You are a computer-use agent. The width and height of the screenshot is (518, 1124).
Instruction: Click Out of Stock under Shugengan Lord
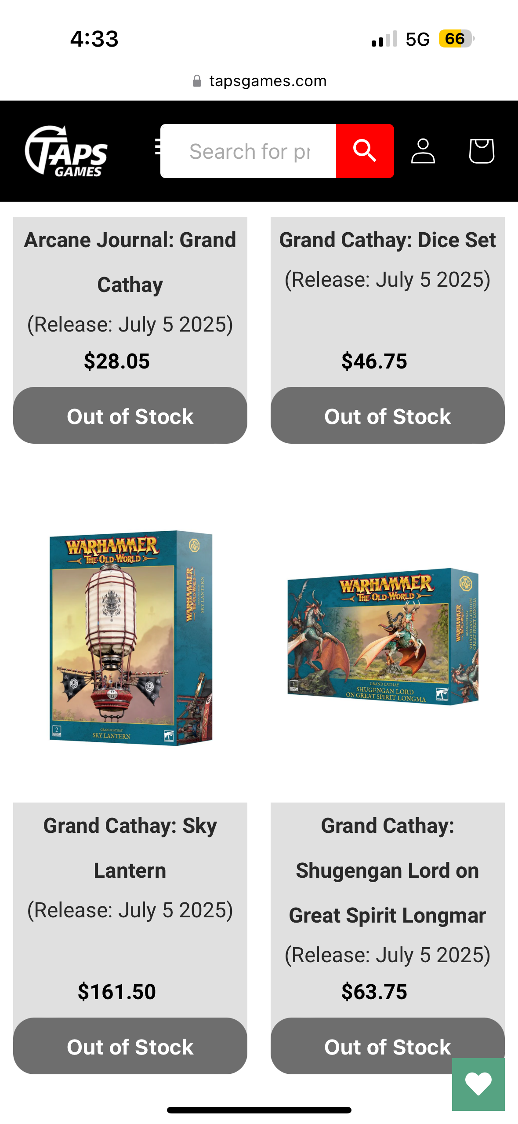(x=388, y=1046)
